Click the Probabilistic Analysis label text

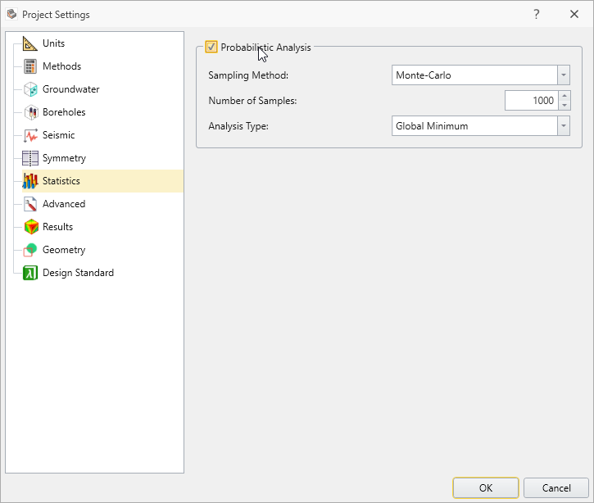(265, 48)
